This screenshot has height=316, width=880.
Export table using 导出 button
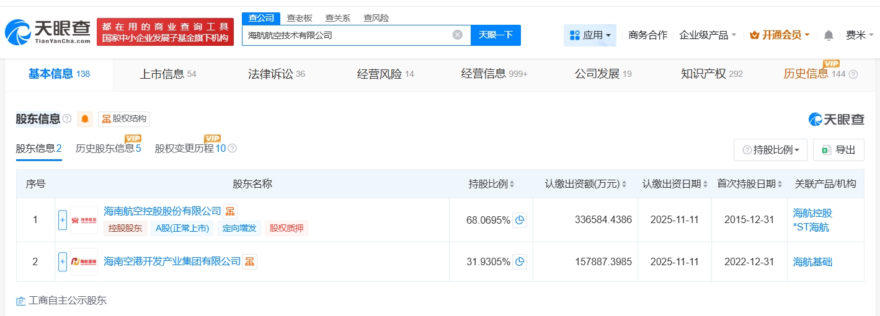[838, 150]
